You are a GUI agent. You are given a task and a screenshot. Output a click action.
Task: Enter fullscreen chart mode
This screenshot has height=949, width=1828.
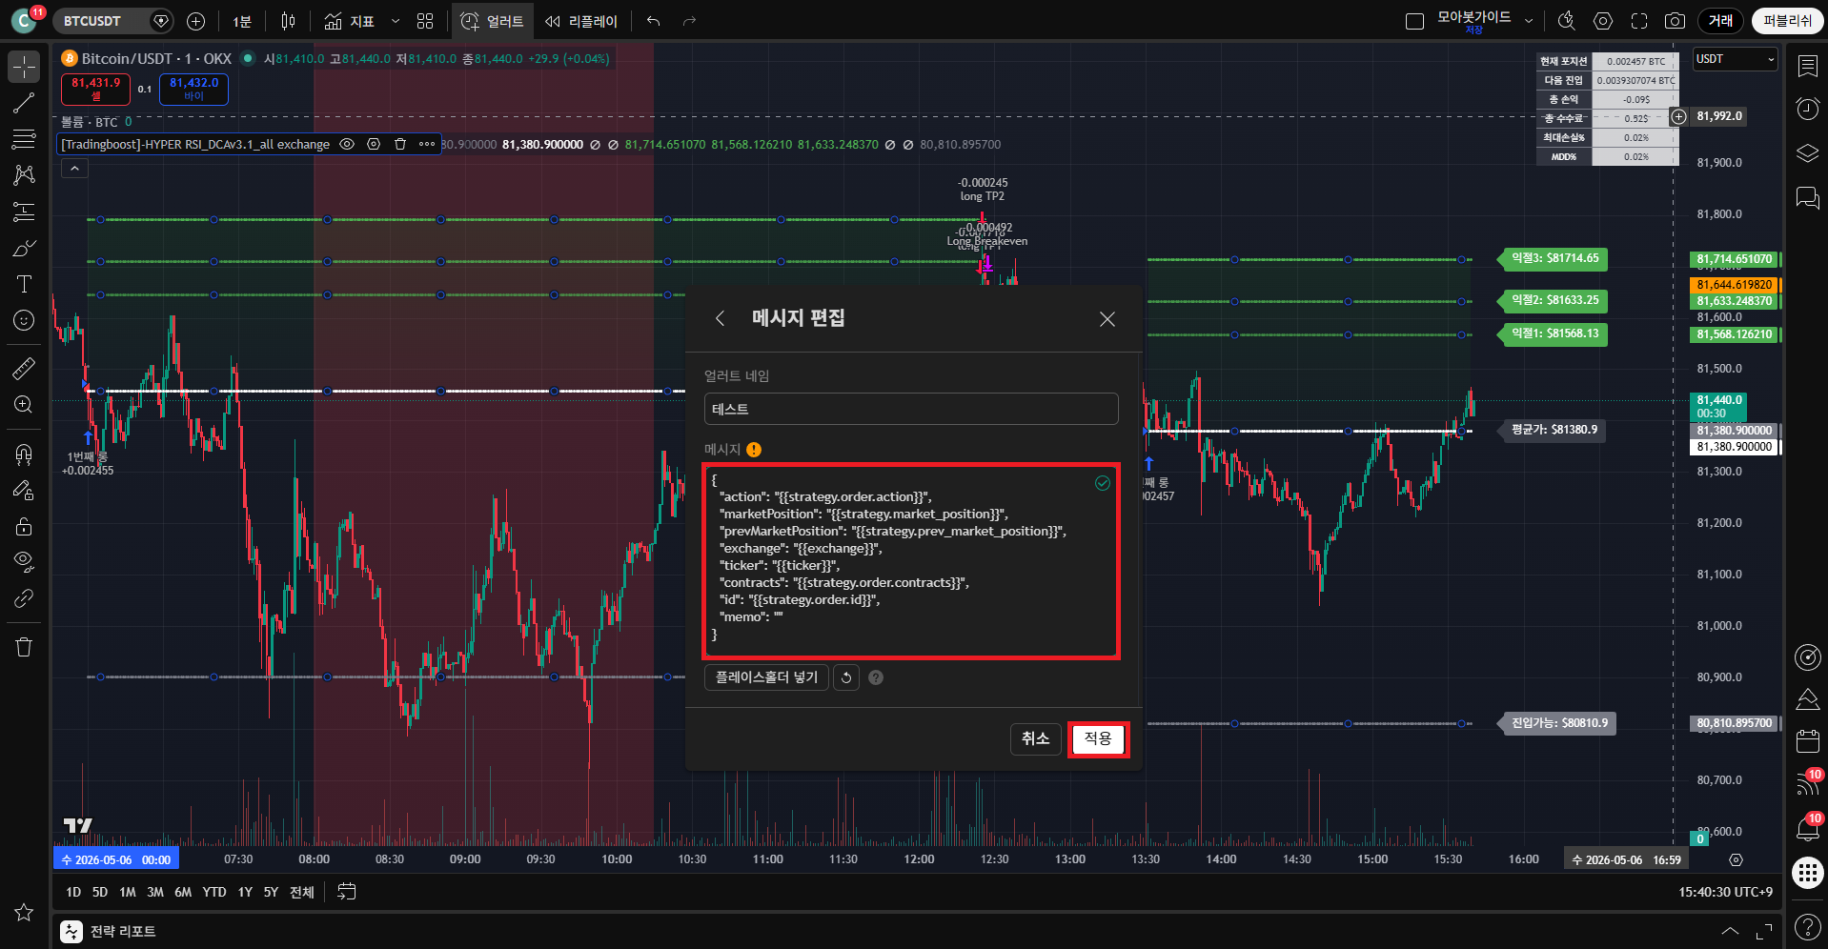(x=1639, y=21)
